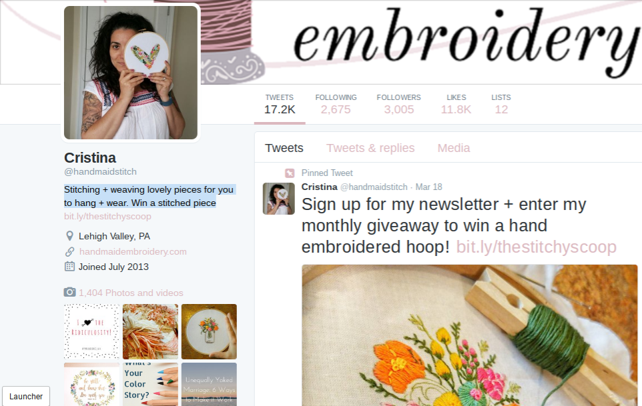Click the photos and videos camera icon
The image size is (642, 406).
69,293
